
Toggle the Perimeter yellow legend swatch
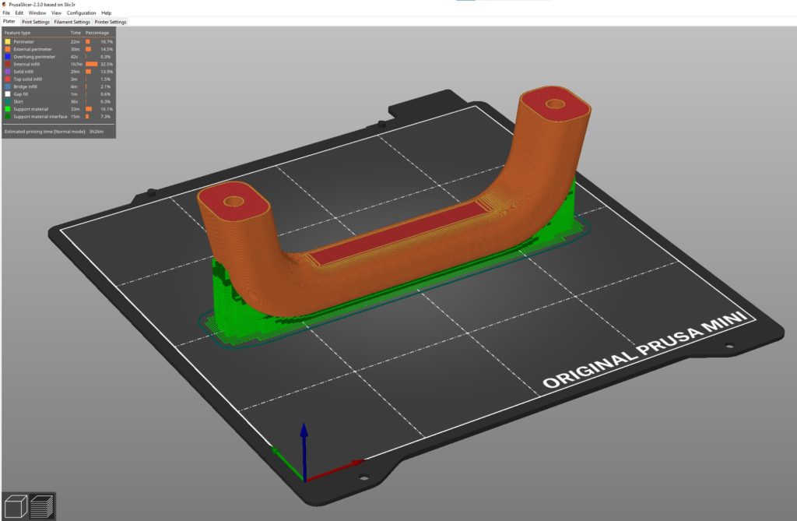click(8, 42)
